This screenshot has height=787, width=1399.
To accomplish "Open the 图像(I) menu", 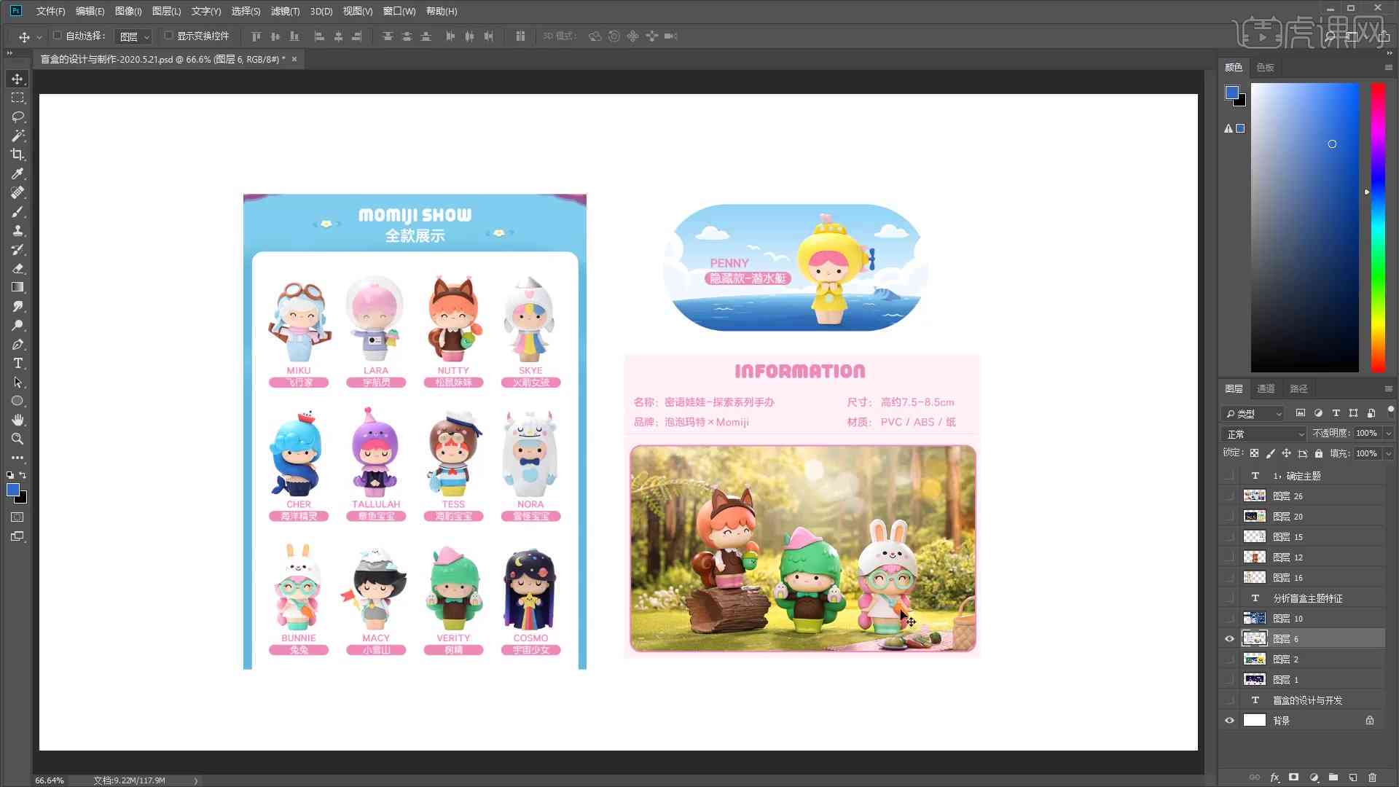I will click(x=128, y=11).
